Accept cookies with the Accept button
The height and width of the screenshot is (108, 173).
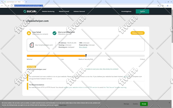pyautogui.click(x=144, y=104)
